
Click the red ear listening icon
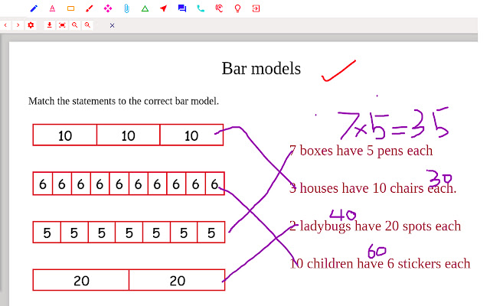[x=219, y=8]
